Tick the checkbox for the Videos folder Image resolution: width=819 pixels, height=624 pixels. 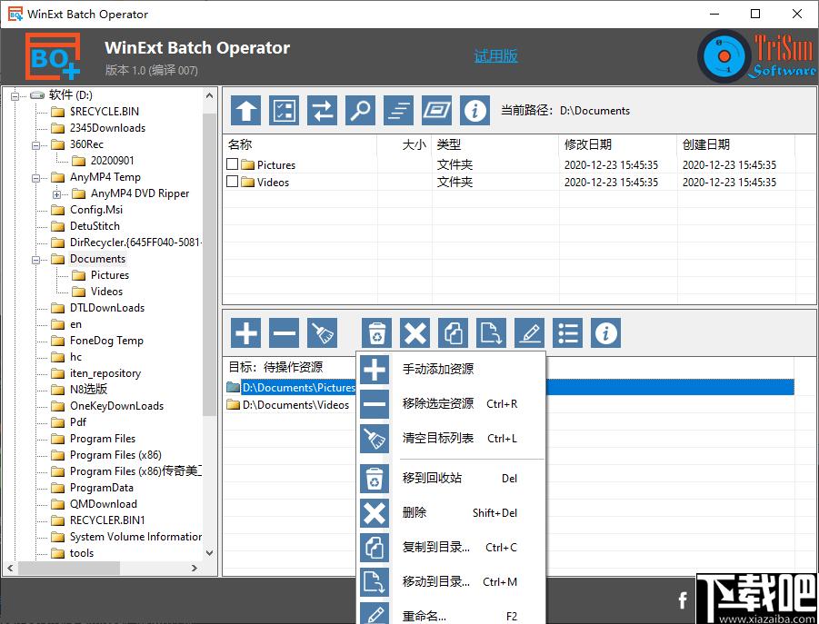click(x=233, y=181)
